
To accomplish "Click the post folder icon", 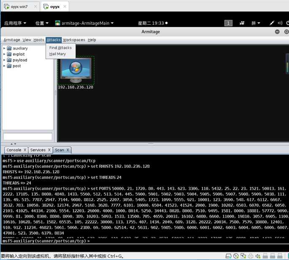I will (9, 66).
